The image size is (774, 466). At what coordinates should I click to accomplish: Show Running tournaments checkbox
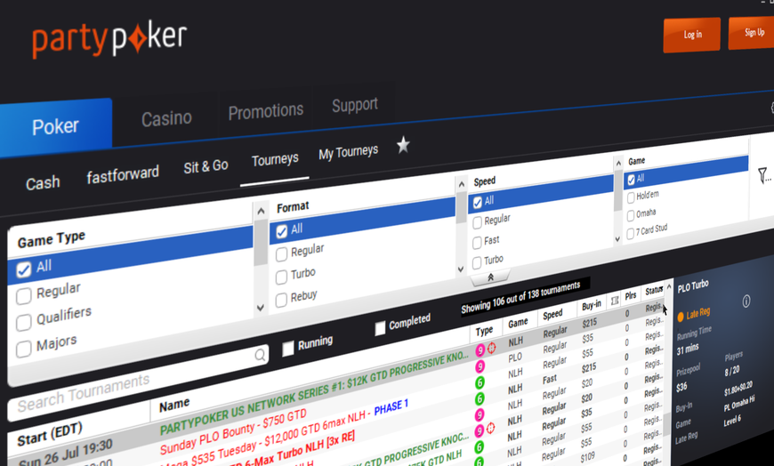(287, 348)
